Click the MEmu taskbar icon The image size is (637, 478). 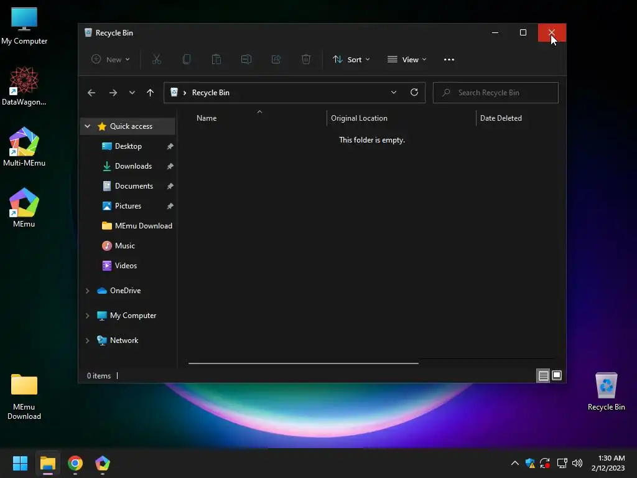(x=103, y=463)
